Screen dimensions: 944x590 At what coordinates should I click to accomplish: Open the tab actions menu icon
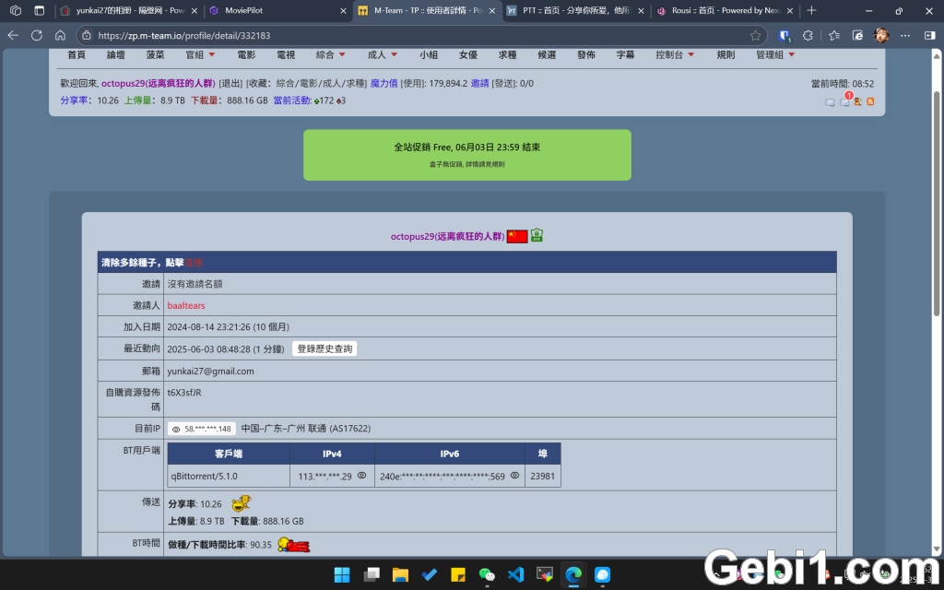pos(39,10)
